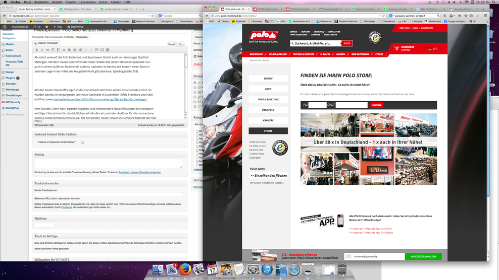This screenshot has height=280, width=499.
Task: Focus PLZ postal code input field
Action: pyautogui.click(x=317, y=105)
